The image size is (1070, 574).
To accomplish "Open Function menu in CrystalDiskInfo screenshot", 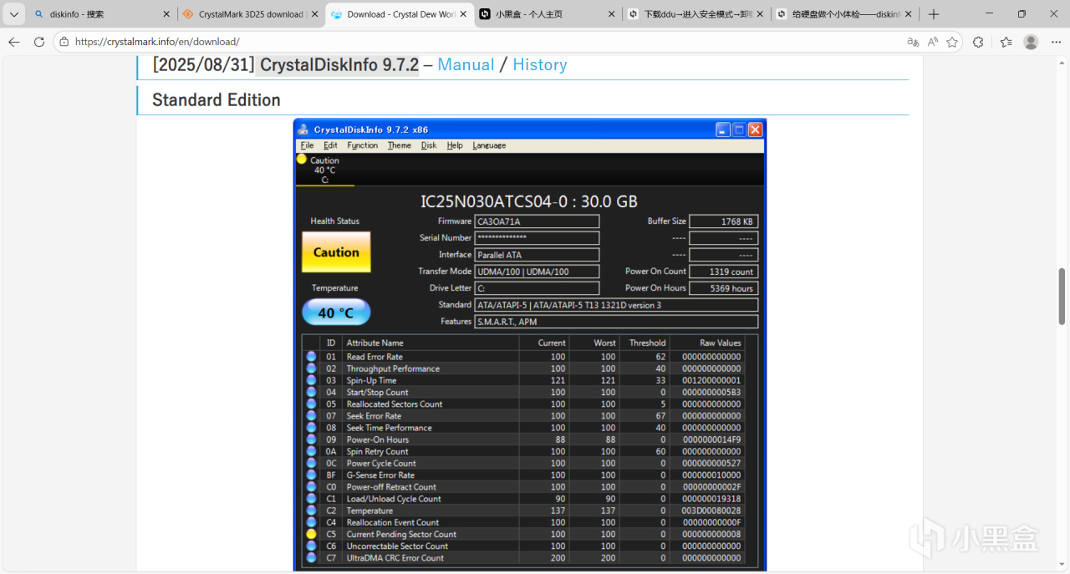I will (362, 145).
